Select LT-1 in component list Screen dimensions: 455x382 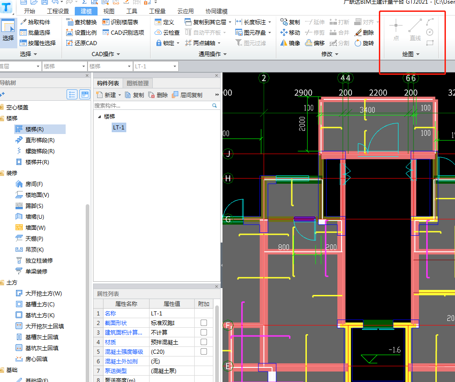[119, 127]
